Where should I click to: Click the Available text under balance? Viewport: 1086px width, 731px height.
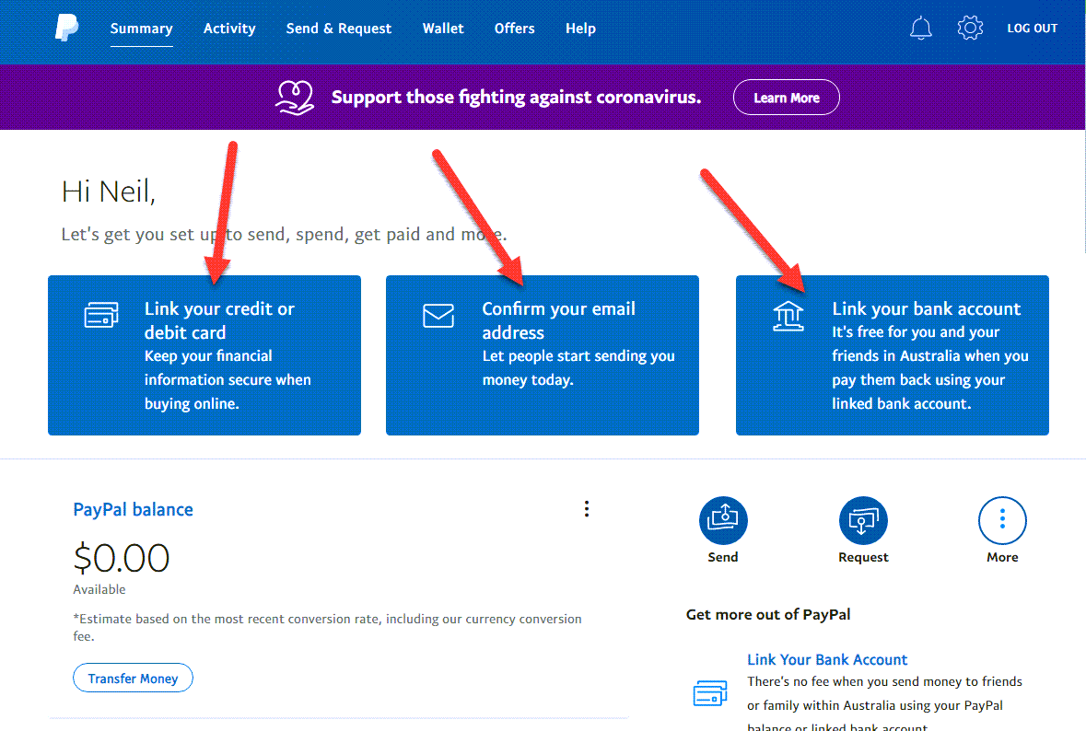coord(99,590)
